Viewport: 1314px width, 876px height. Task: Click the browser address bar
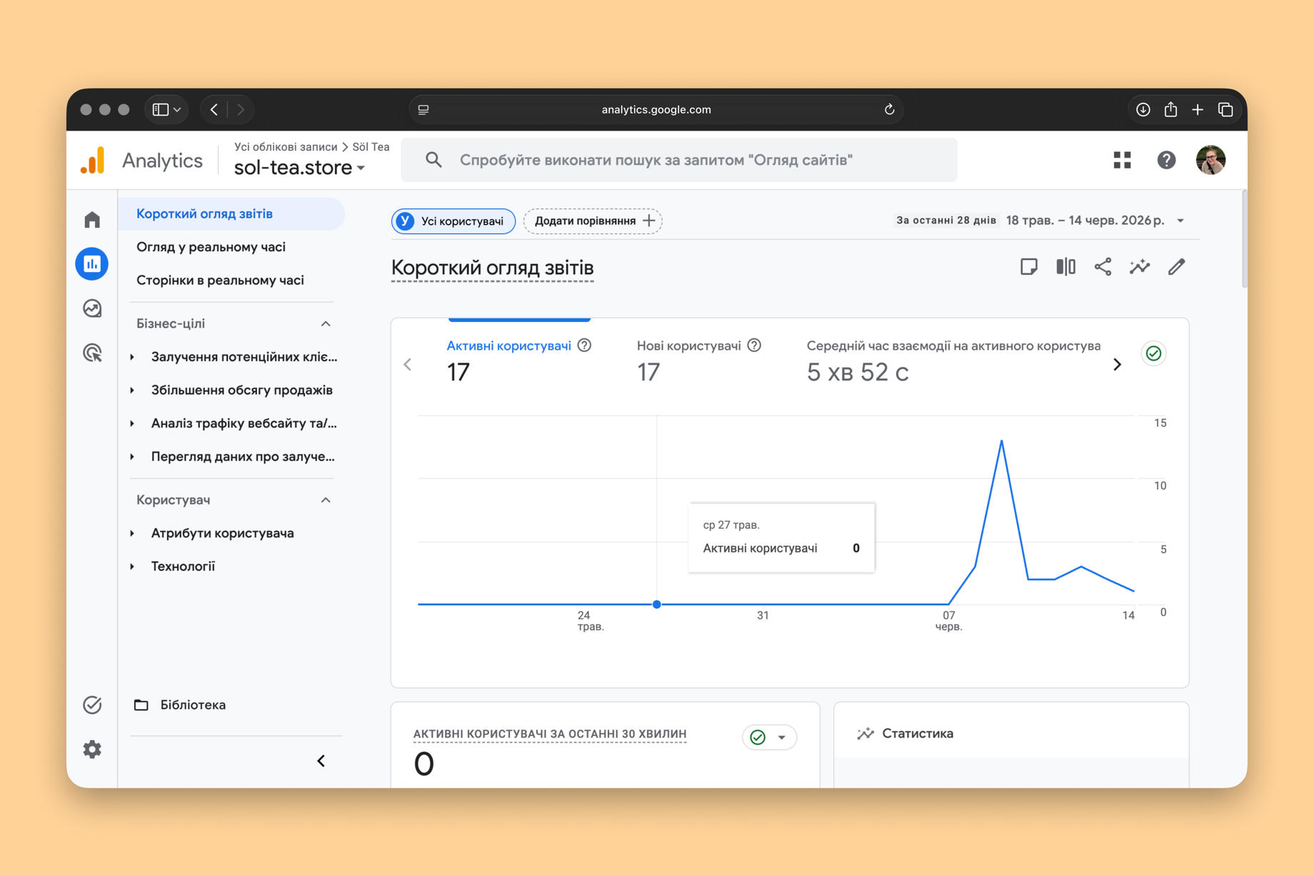(x=656, y=109)
